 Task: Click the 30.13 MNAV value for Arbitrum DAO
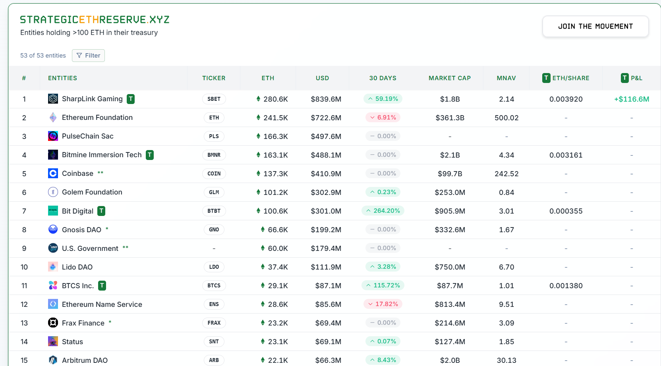[506, 360]
